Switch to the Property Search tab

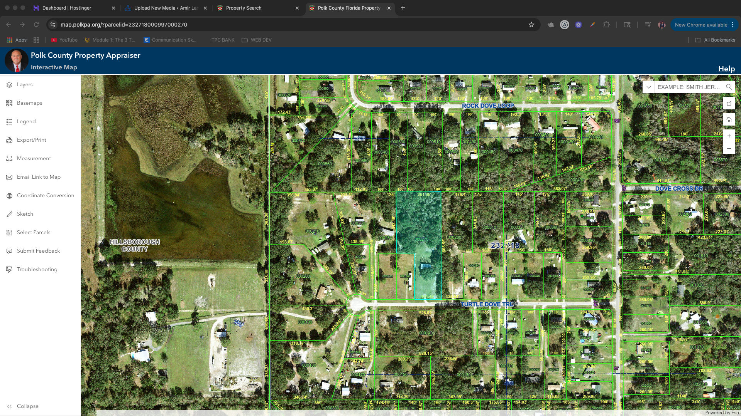point(244,8)
